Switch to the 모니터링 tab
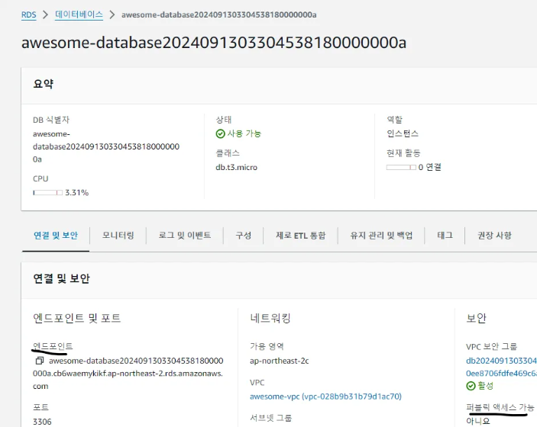 [118, 235]
